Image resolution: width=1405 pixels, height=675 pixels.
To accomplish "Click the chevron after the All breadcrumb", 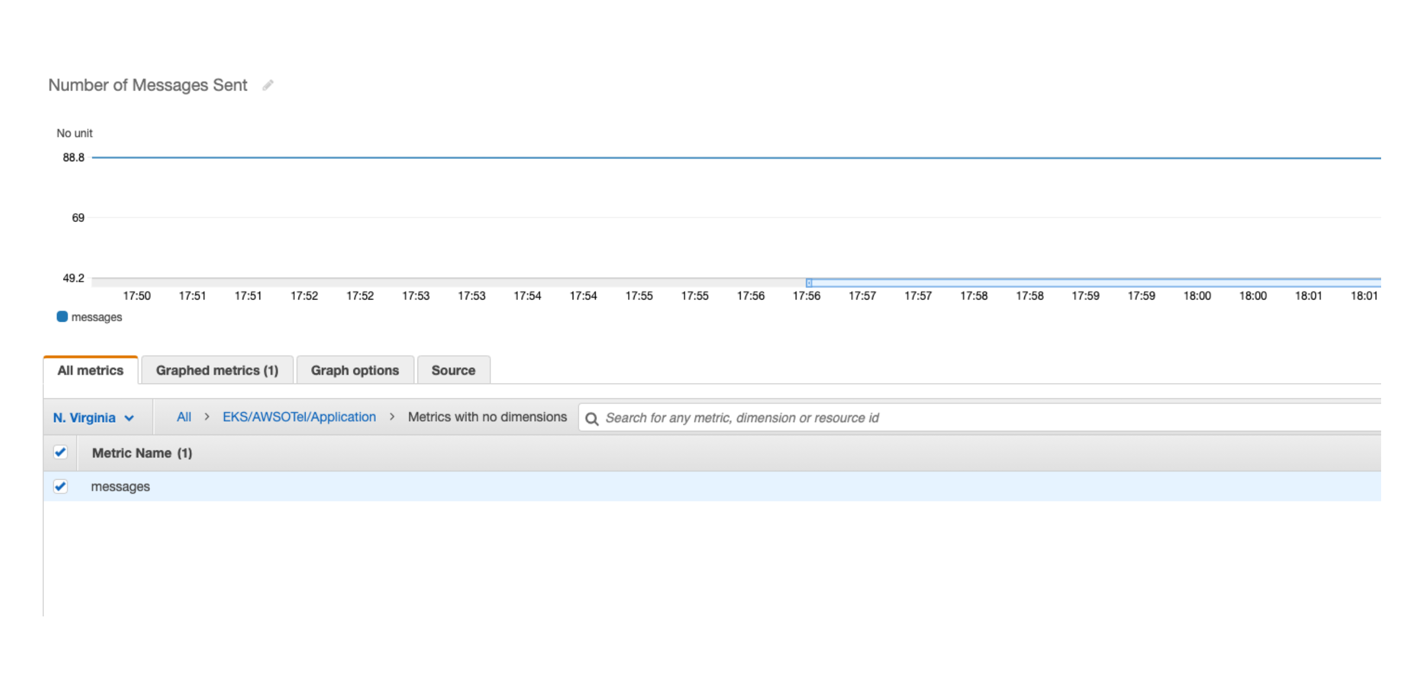I will (207, 417).
